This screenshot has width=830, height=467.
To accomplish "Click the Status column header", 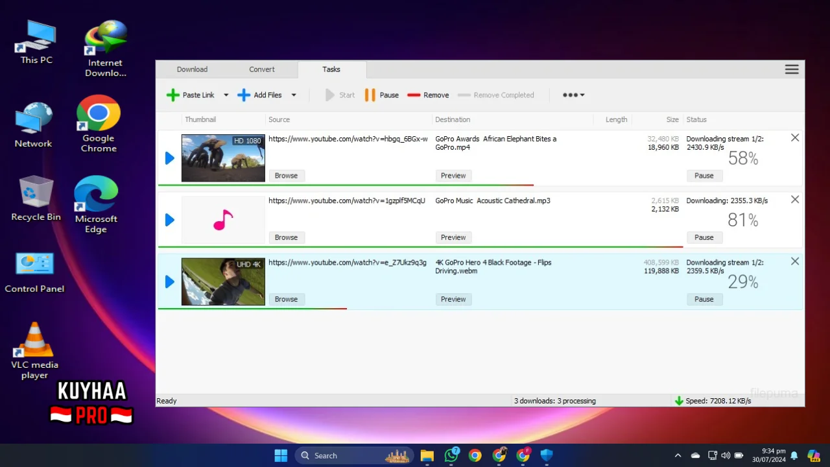I will 696,119.
